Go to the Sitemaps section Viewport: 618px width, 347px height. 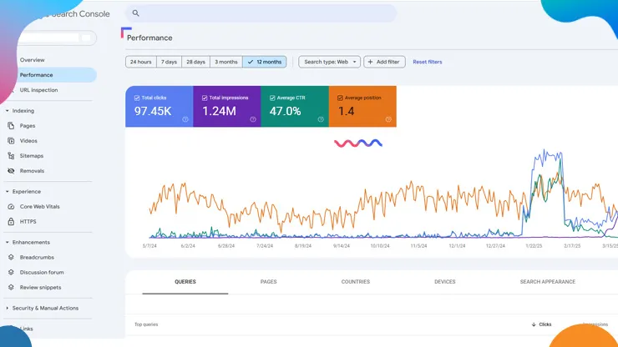pos(32,156)
